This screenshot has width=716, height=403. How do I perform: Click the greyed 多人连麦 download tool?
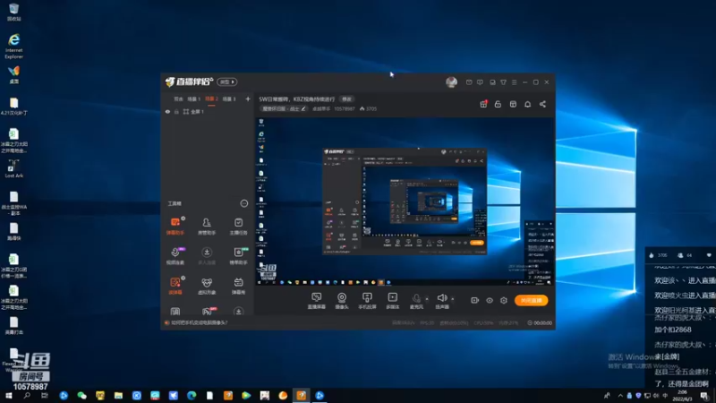[207, 256]
